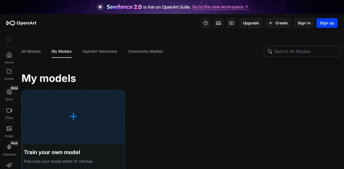The image size is (344, 169).
Task: Click Train your own model title
Action: (x=52, y=152)
